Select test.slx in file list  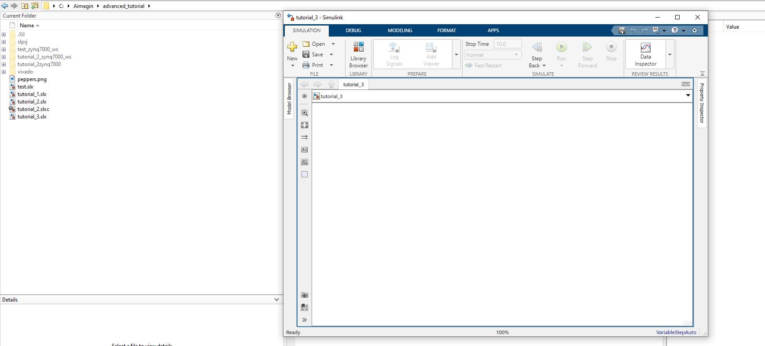click(x=25, y=87)
